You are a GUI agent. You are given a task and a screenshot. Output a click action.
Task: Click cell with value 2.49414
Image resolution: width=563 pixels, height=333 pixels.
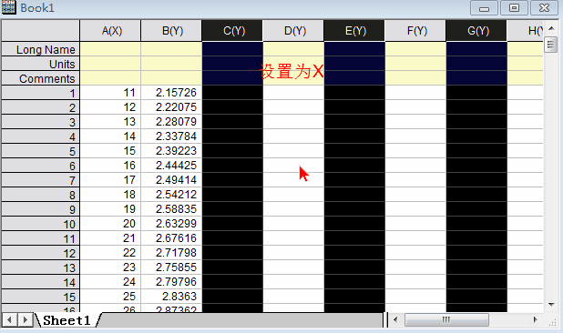click(171, 180)
